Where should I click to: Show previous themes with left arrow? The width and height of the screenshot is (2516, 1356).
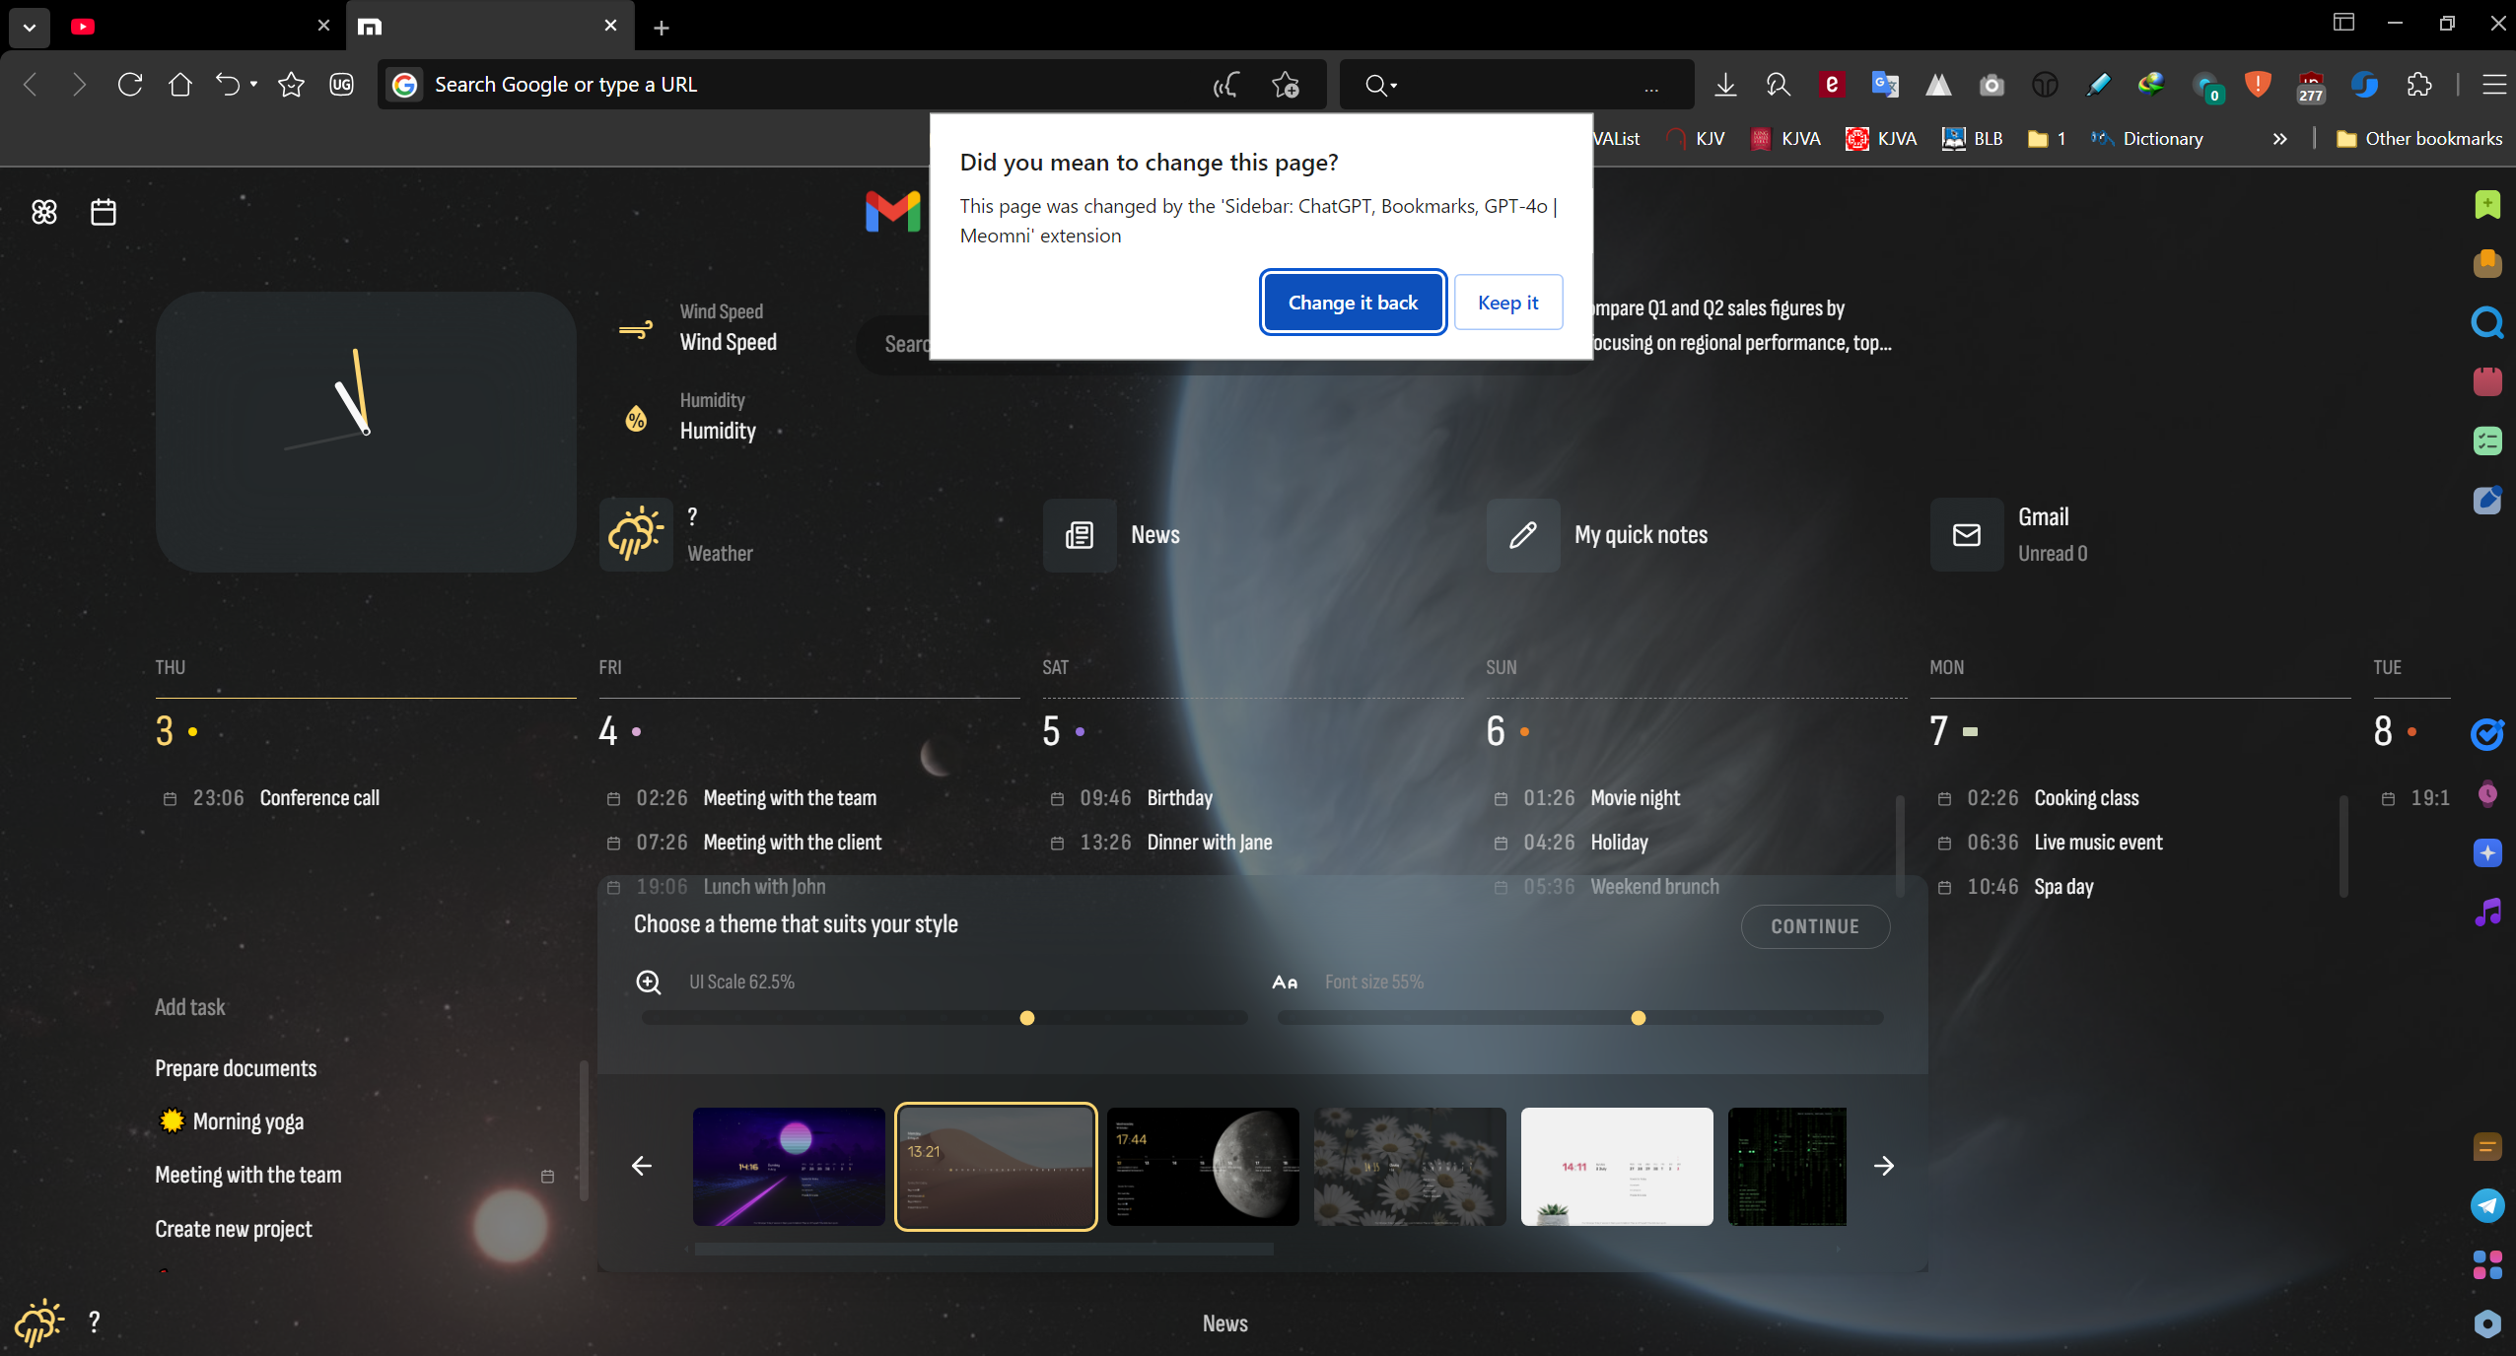pos(642,1166)
